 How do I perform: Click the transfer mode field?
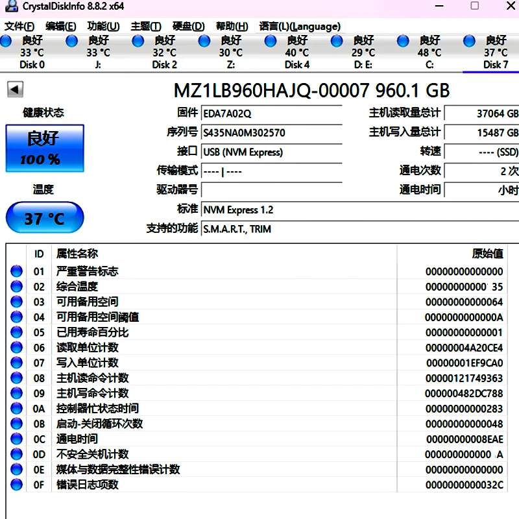(x=271, y=171)
